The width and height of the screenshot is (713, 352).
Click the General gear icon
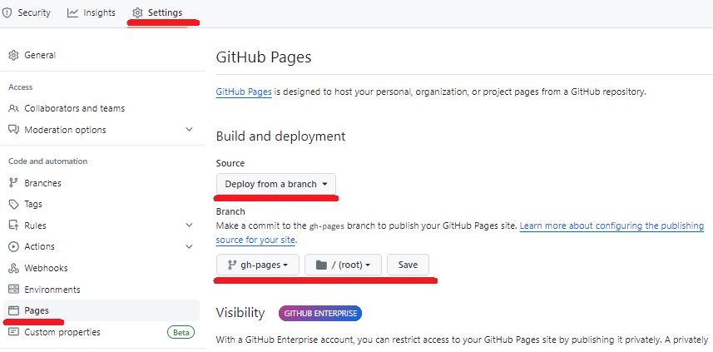tap(13, 56)
